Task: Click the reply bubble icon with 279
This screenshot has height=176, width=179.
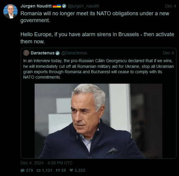Action: click(x=23, y=170)
